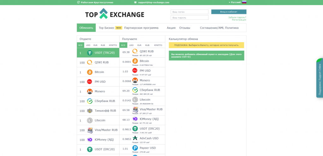Image resolution: width=323 pixels, height=156 pixels.
Task: Click the Top Exchange logo
Action: point(115,14)
